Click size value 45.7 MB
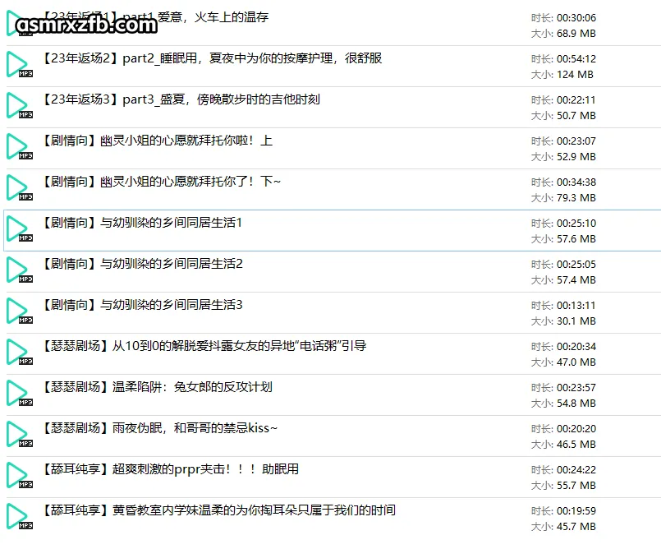The height and width of the screenshot is (549, 661). coord(576,527)
